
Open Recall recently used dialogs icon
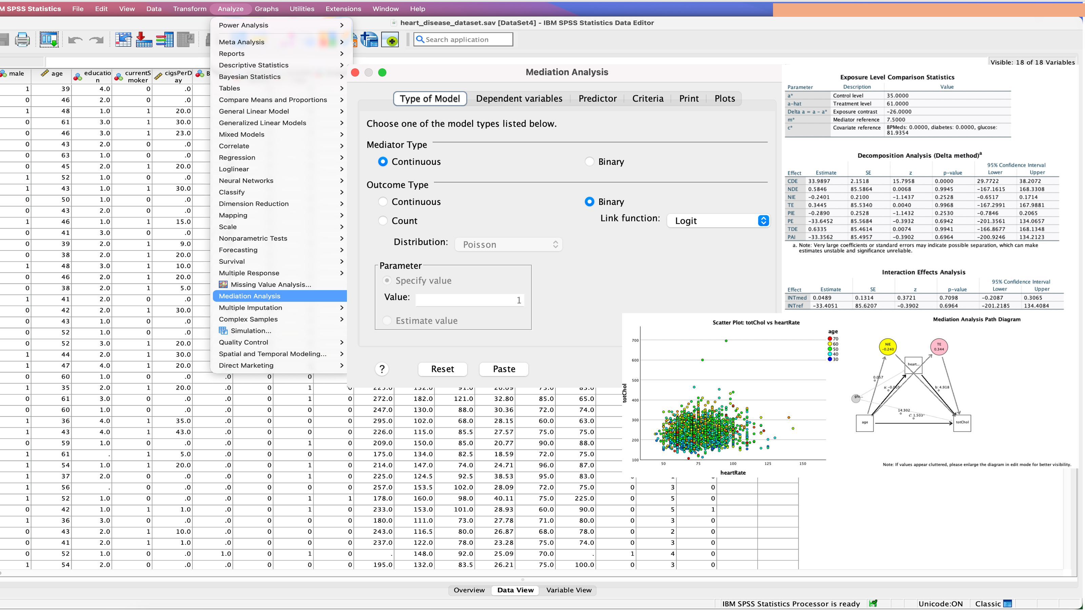pyautogui.click(x=49, y=40)
